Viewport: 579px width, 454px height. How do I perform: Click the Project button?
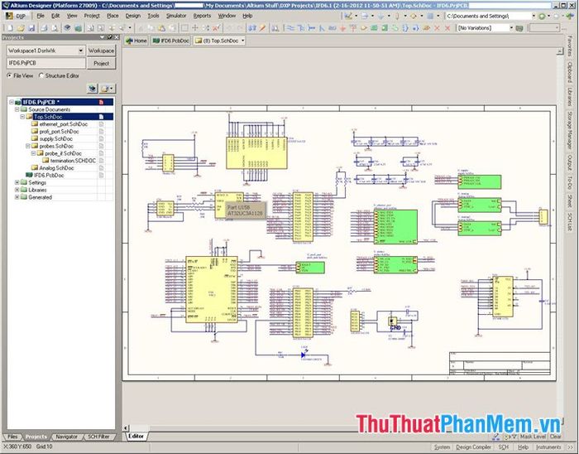click(101, 63)
